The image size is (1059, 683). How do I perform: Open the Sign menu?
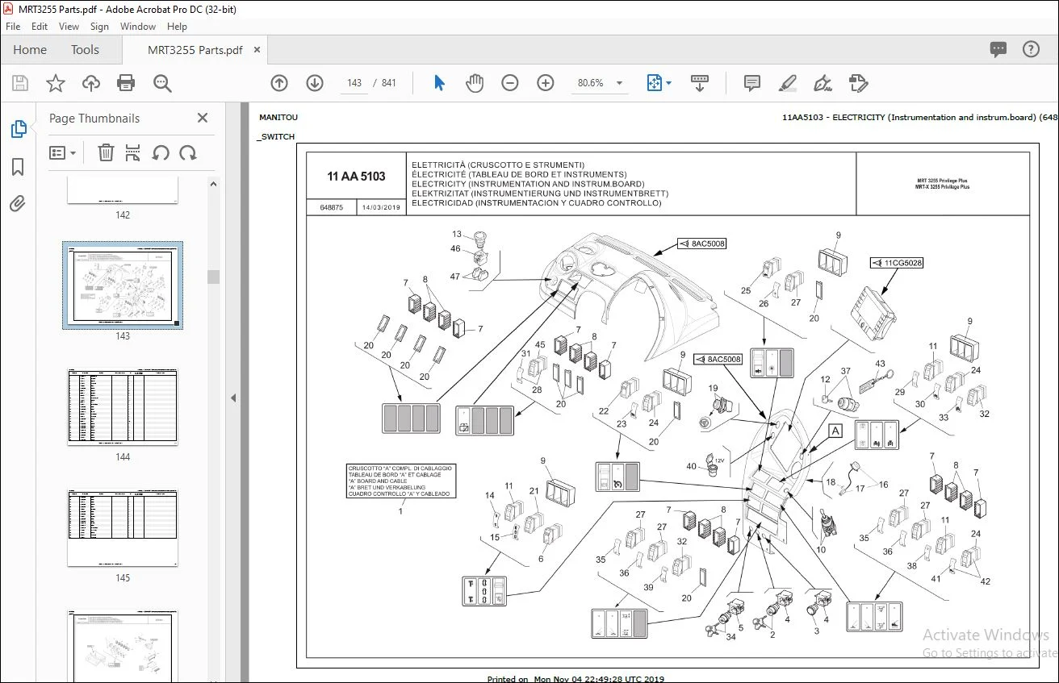99,27
